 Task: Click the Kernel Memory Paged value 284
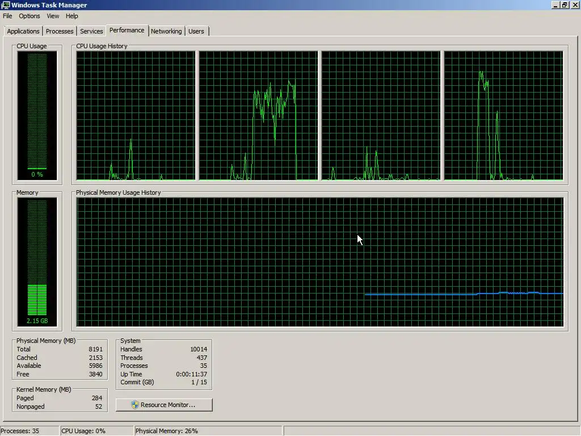(x=97, y=398)
